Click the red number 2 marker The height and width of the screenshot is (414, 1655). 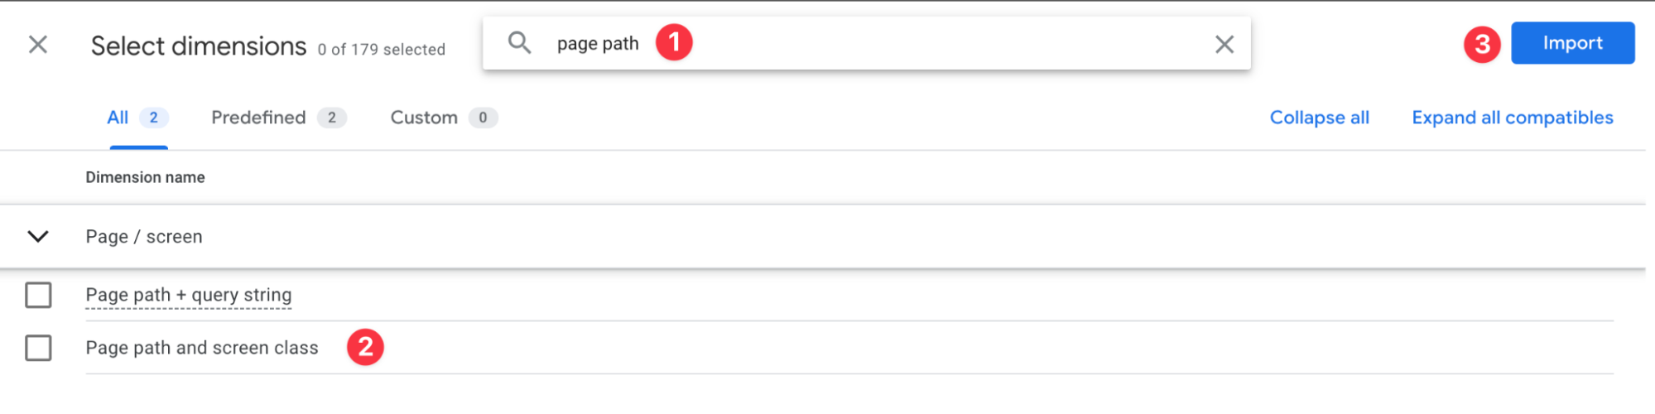tap(365, 348)
